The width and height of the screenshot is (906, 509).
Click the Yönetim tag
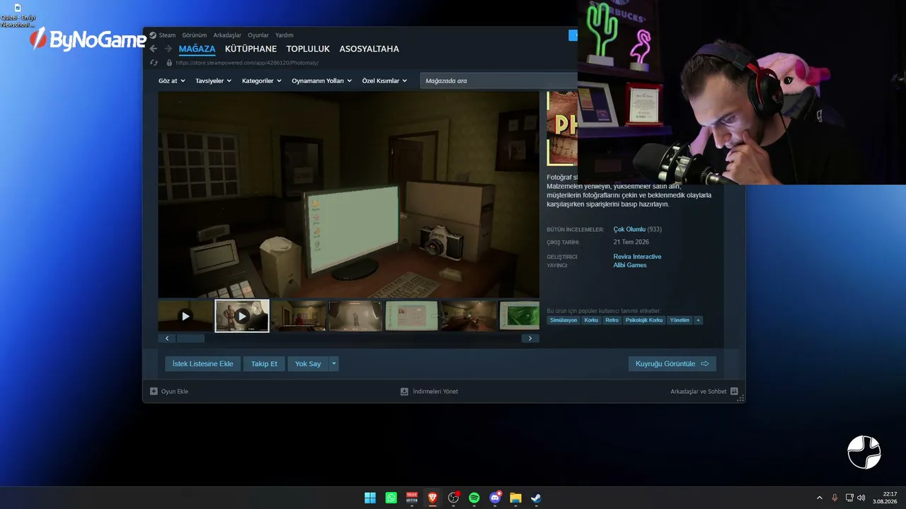point(679,320)
